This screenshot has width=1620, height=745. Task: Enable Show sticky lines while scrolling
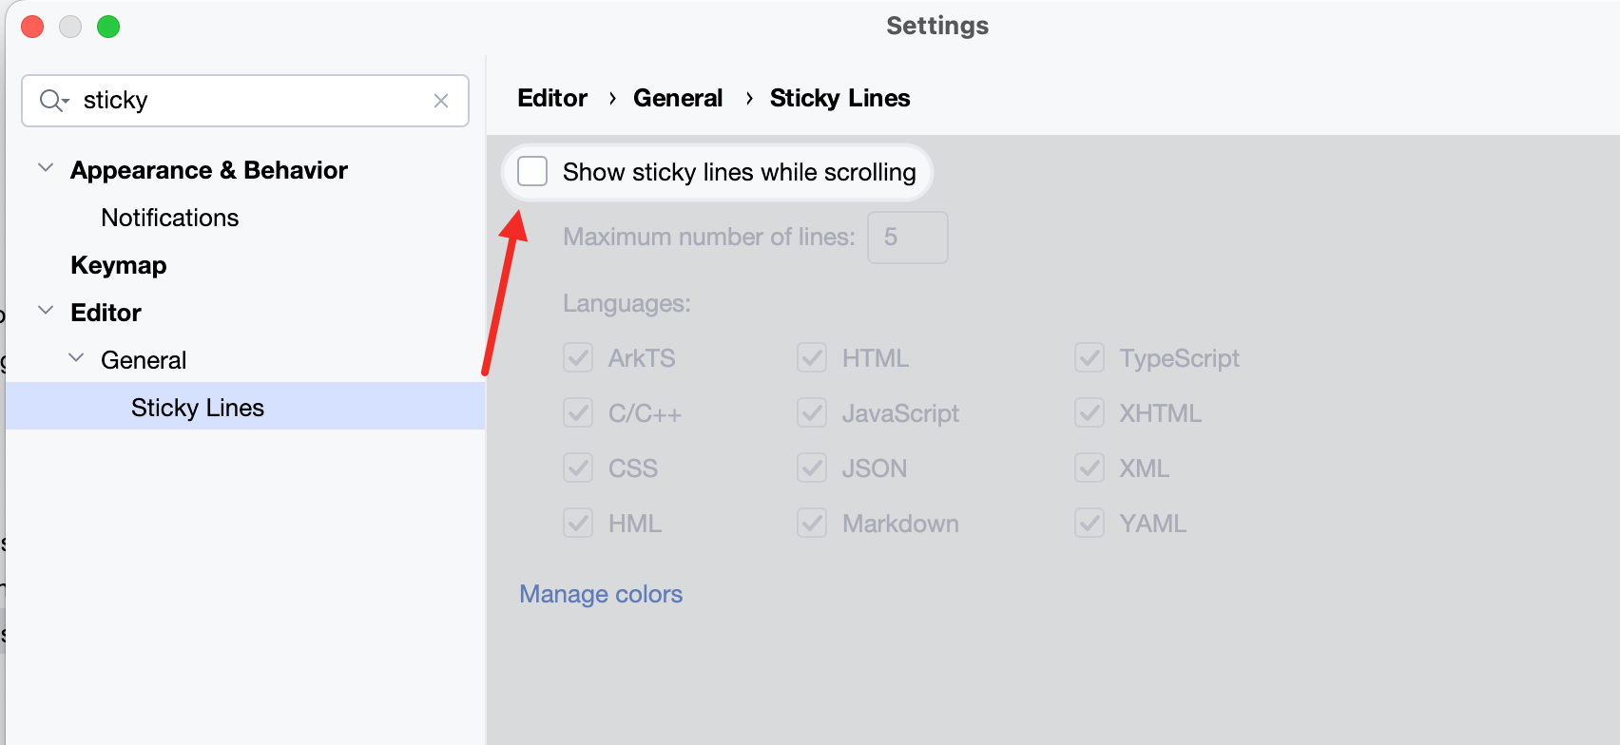[x=532, y=172]
